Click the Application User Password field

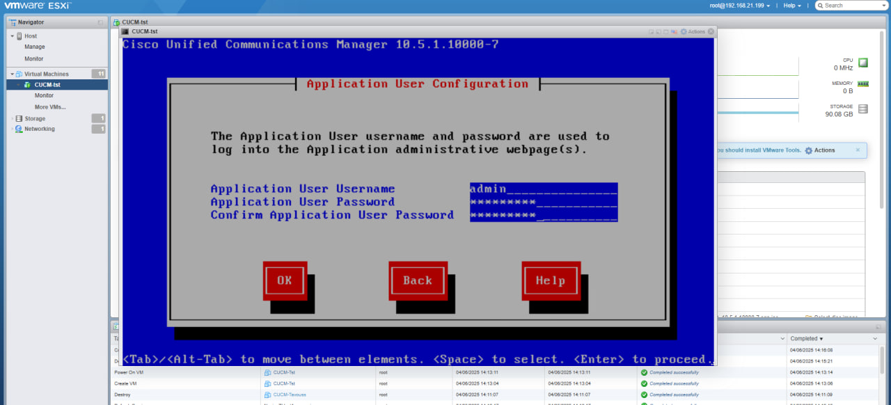544,202
